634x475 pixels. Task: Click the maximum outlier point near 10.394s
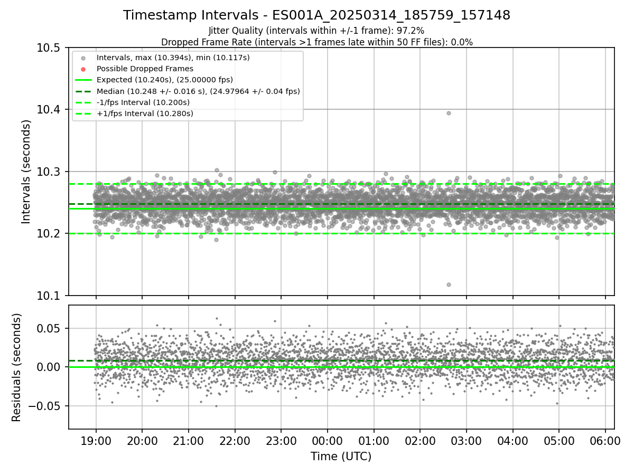pos(449,113)
